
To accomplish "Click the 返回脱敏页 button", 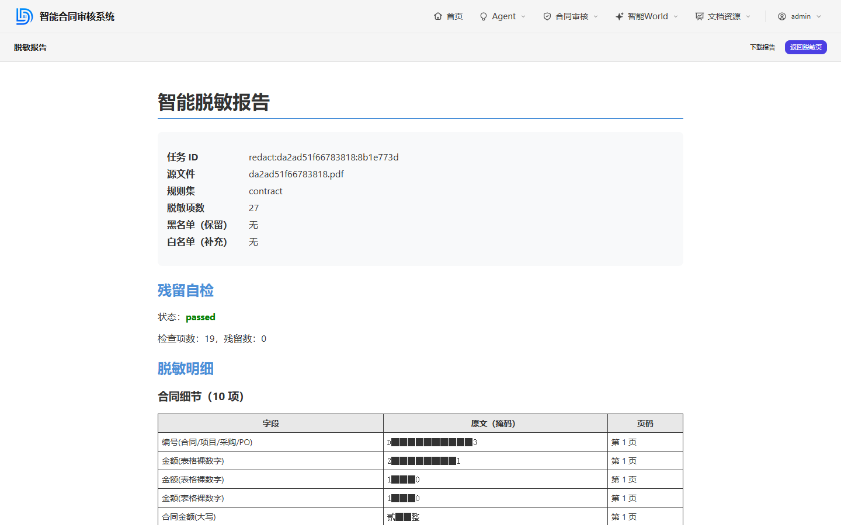I will [x=806, y=47].
